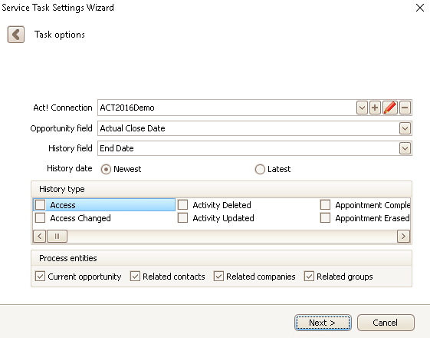Edit the Act! connection with pencil icon

[x=390, y=108]
